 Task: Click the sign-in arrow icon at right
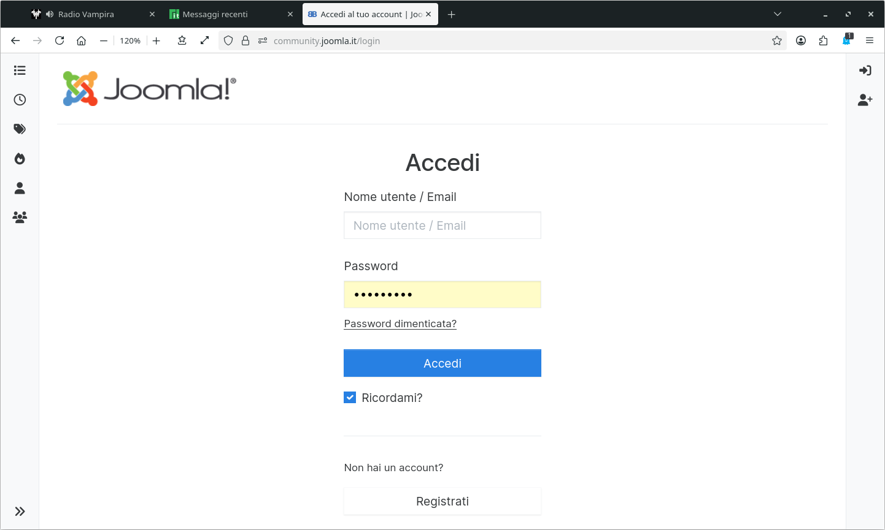pos(865,70)
